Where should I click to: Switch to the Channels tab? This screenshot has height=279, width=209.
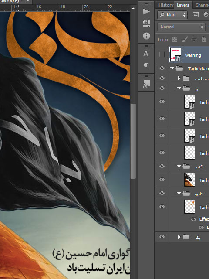(x=202, y=5)
